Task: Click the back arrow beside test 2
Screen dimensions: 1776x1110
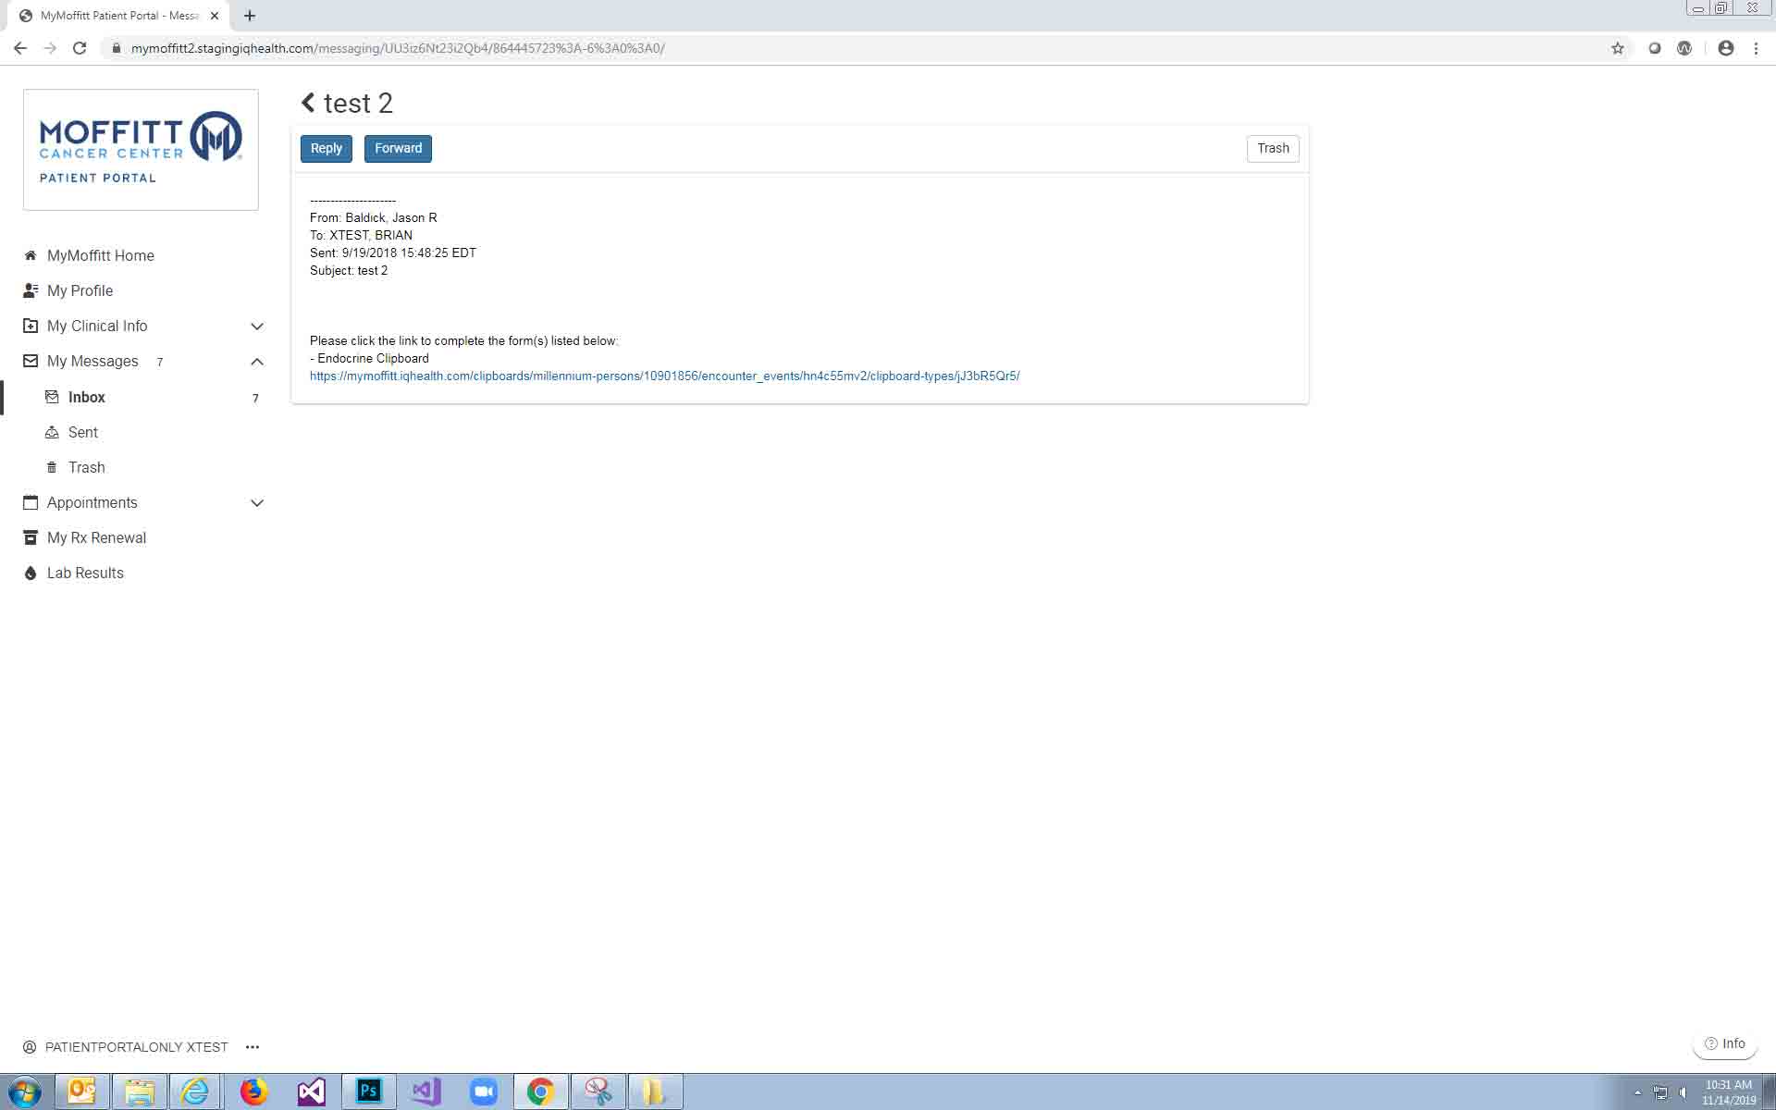Action: [308, 103]
